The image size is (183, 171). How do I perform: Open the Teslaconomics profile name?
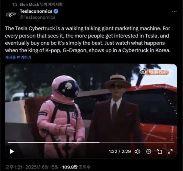pyautogui.click(x=36, y=11)
